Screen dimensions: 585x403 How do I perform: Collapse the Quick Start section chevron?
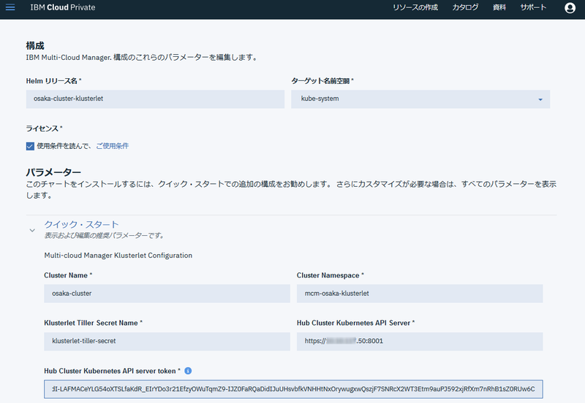[32, 230]
